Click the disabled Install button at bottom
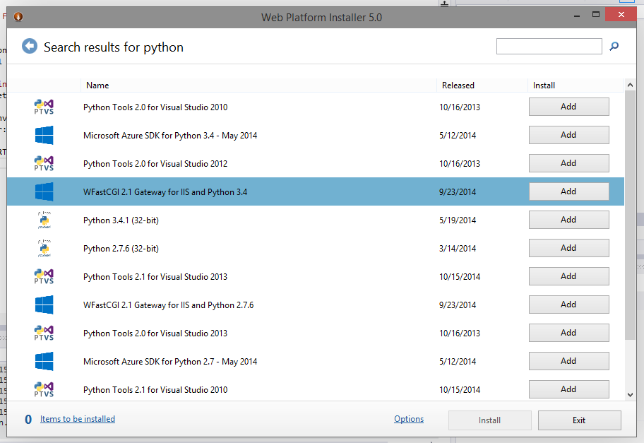This screenshot has width=644, height=443. 489,420
